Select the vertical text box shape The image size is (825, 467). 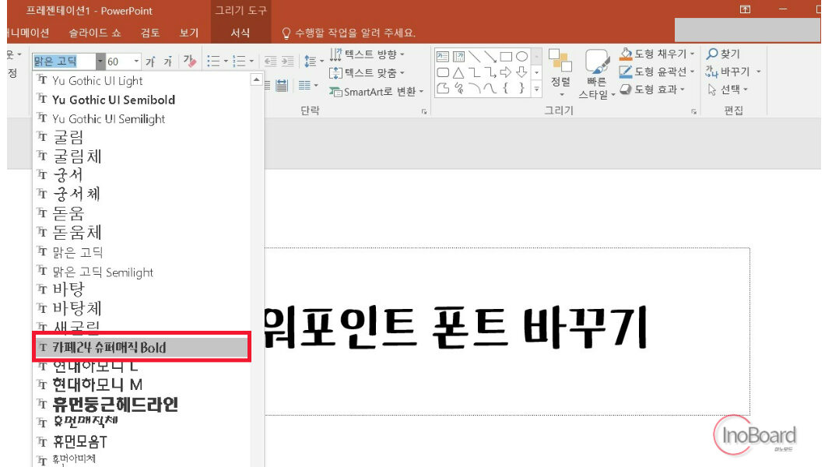coord(458,56)
